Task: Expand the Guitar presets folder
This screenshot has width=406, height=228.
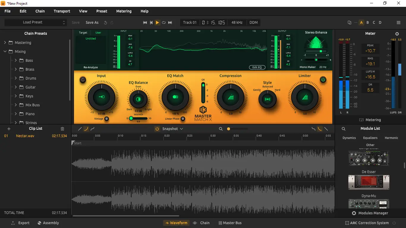Action: (x=16, y=87)
